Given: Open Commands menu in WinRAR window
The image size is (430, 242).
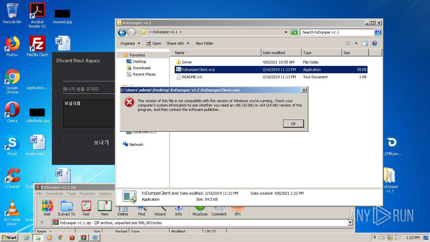Looking at the screenshot, I should (54, 194).
